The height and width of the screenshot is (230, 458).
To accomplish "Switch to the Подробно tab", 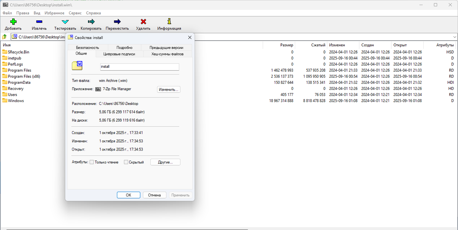I will (x=124, y=47).
